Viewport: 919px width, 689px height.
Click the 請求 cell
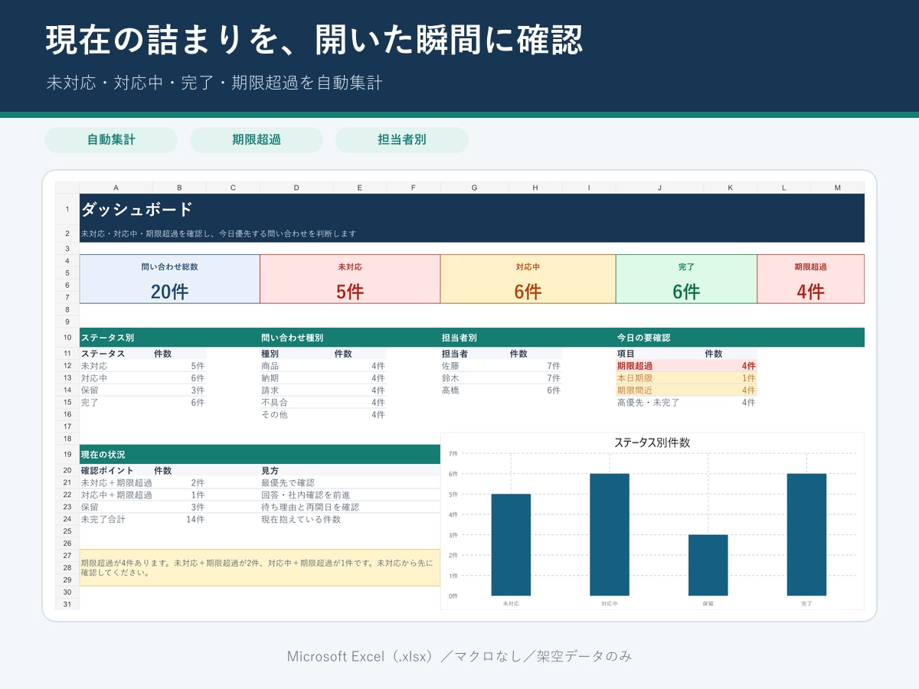(296, 390)
